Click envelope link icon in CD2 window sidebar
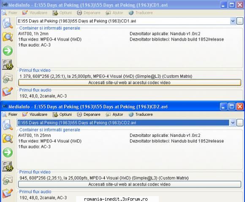This screenshot has height=202, width=245. (x=8, y=180)
